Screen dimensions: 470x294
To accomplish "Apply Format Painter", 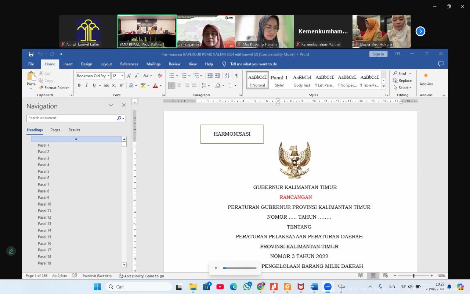I will point(54,87).
